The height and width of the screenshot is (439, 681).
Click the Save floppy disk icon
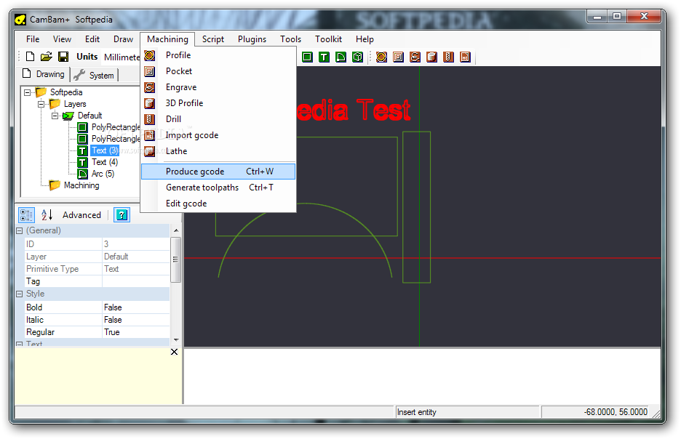pyautogui.click(x=63, y=57)
